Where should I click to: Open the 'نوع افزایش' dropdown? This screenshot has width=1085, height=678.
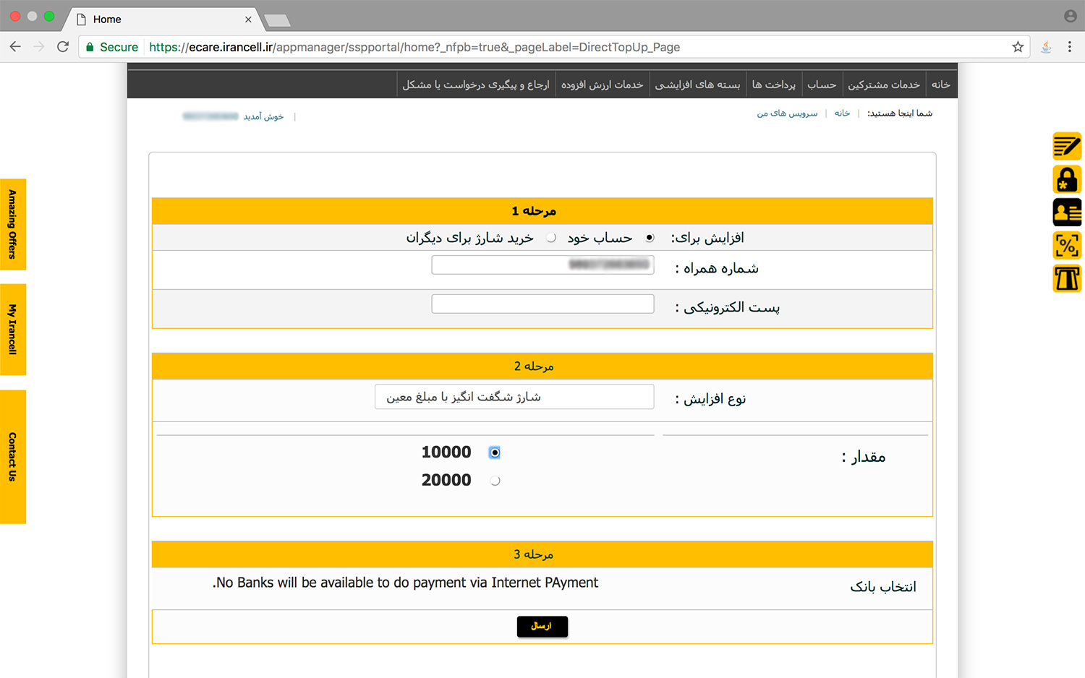point(514,397)
